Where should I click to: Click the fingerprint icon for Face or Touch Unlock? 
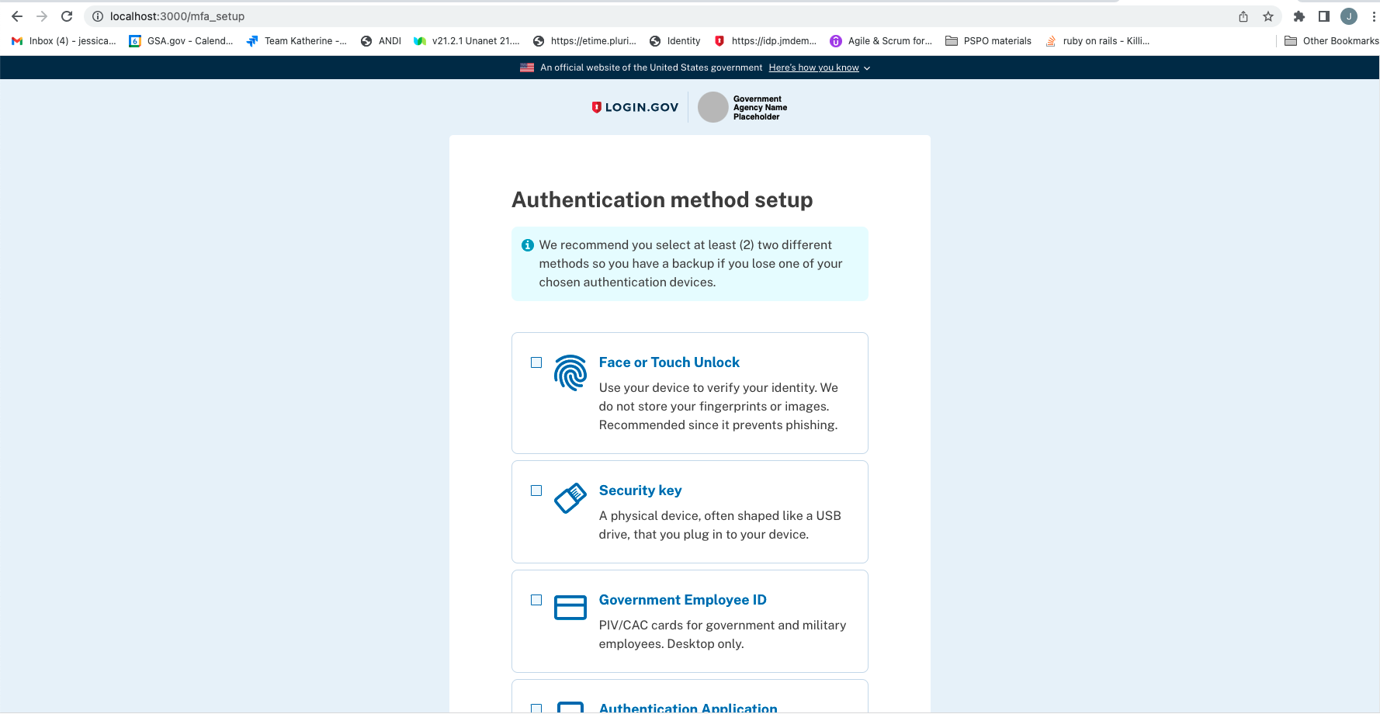coord(570,373)
